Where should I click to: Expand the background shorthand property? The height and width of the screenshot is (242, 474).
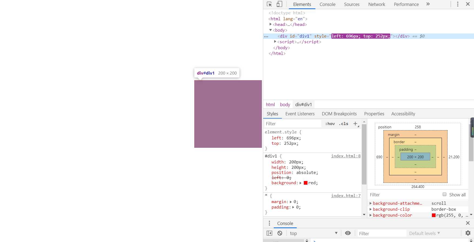(301, 183)
